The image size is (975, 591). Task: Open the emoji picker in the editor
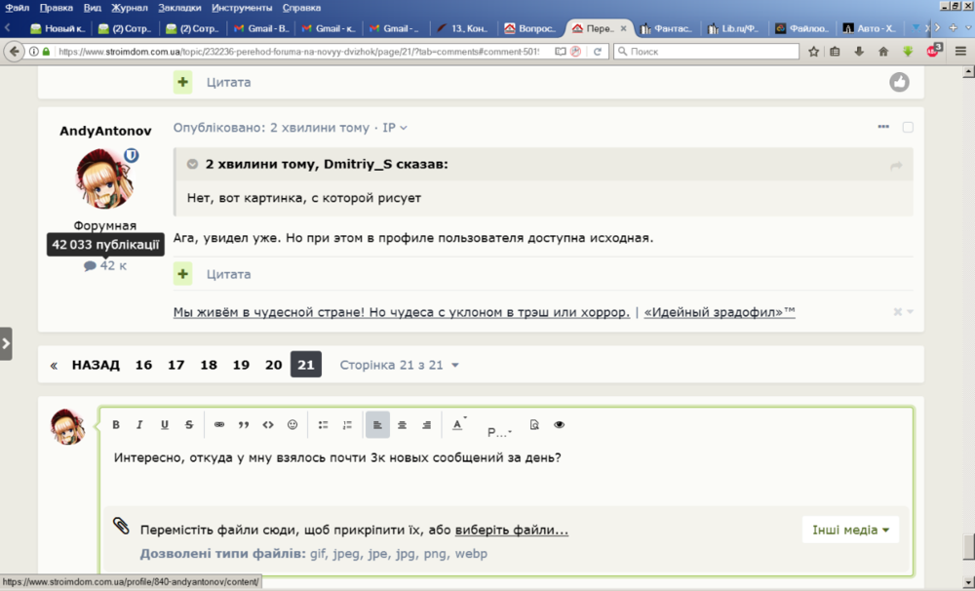292,425
